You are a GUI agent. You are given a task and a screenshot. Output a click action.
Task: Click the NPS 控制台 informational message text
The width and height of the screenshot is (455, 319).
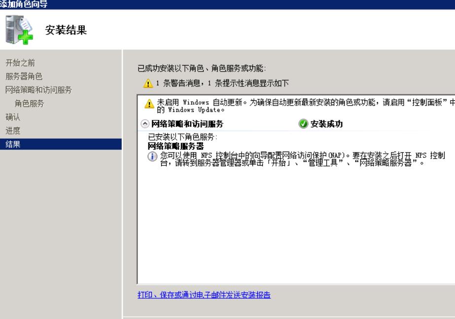(302, 159)
